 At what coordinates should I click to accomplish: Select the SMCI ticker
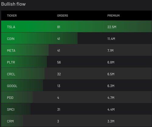tap(11, 109)
